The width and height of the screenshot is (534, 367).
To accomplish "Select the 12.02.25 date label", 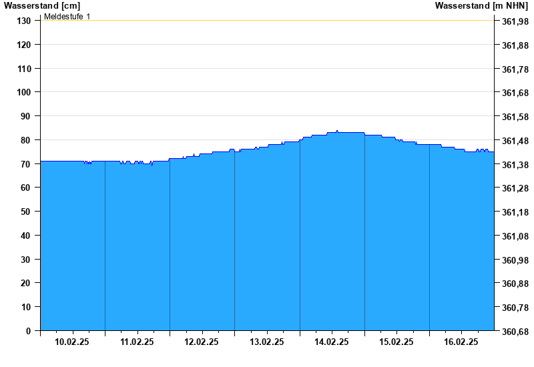I will (x=202, y=342).
